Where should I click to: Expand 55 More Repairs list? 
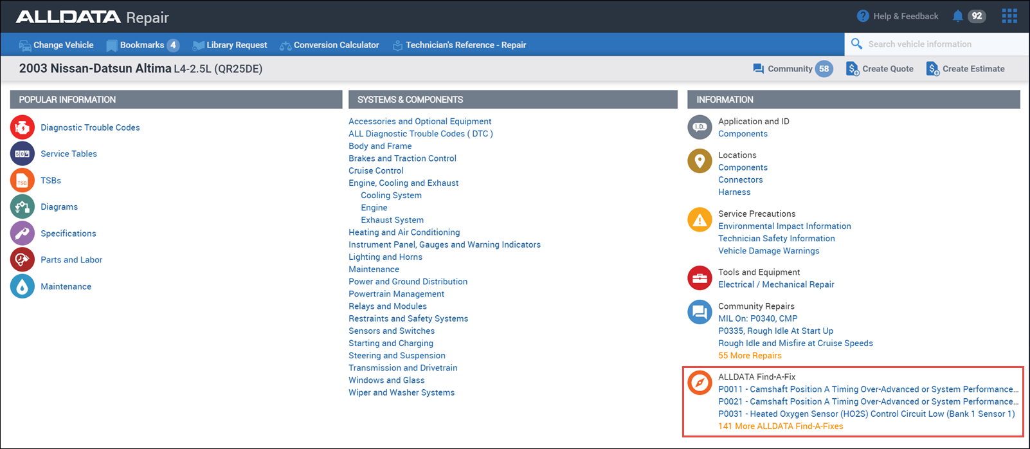click(750, 356)
